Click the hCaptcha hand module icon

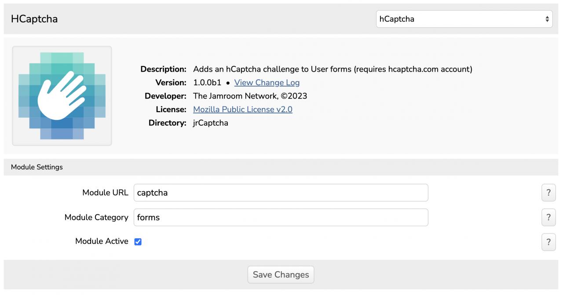62,96
